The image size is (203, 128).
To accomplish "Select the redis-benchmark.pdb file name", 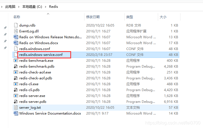I will click(37, 66).
